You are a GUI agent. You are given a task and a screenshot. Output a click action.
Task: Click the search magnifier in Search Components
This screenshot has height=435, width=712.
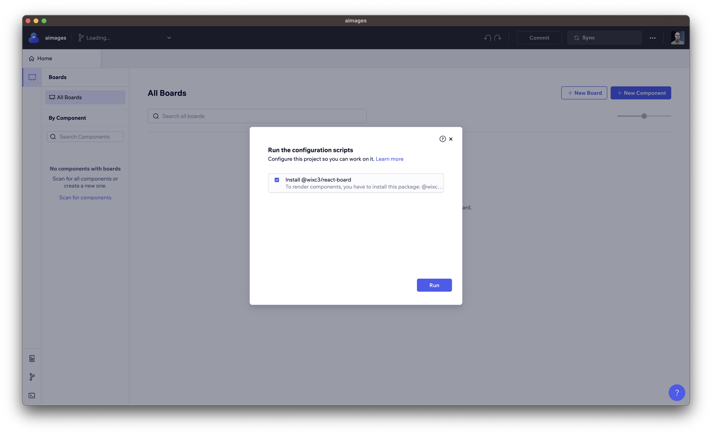point(53,136)
